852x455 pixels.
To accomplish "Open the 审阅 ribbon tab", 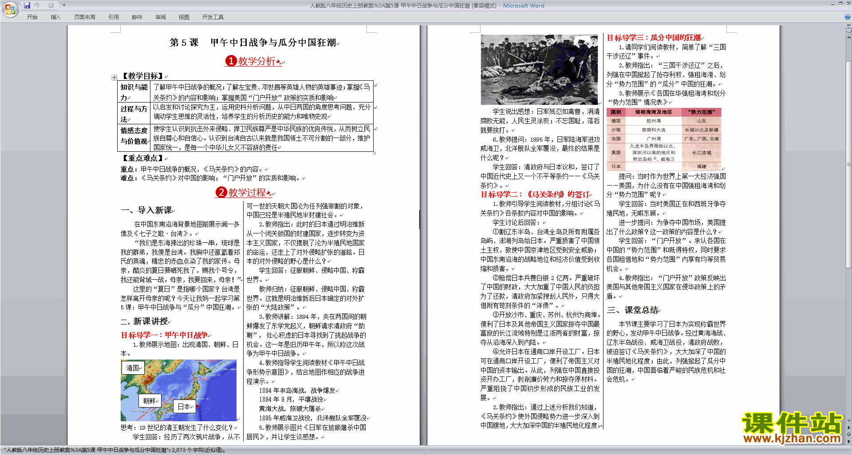I will pos(161,17).
